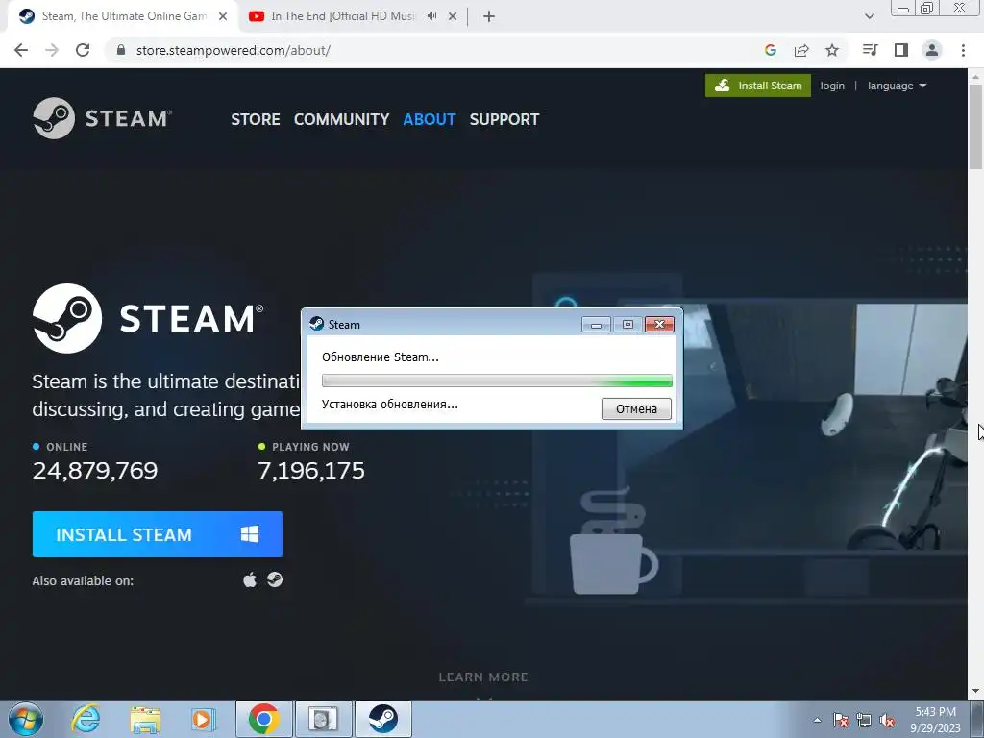
Task: Open Chrome profile avatar
Action: click(x=932, y=50)
